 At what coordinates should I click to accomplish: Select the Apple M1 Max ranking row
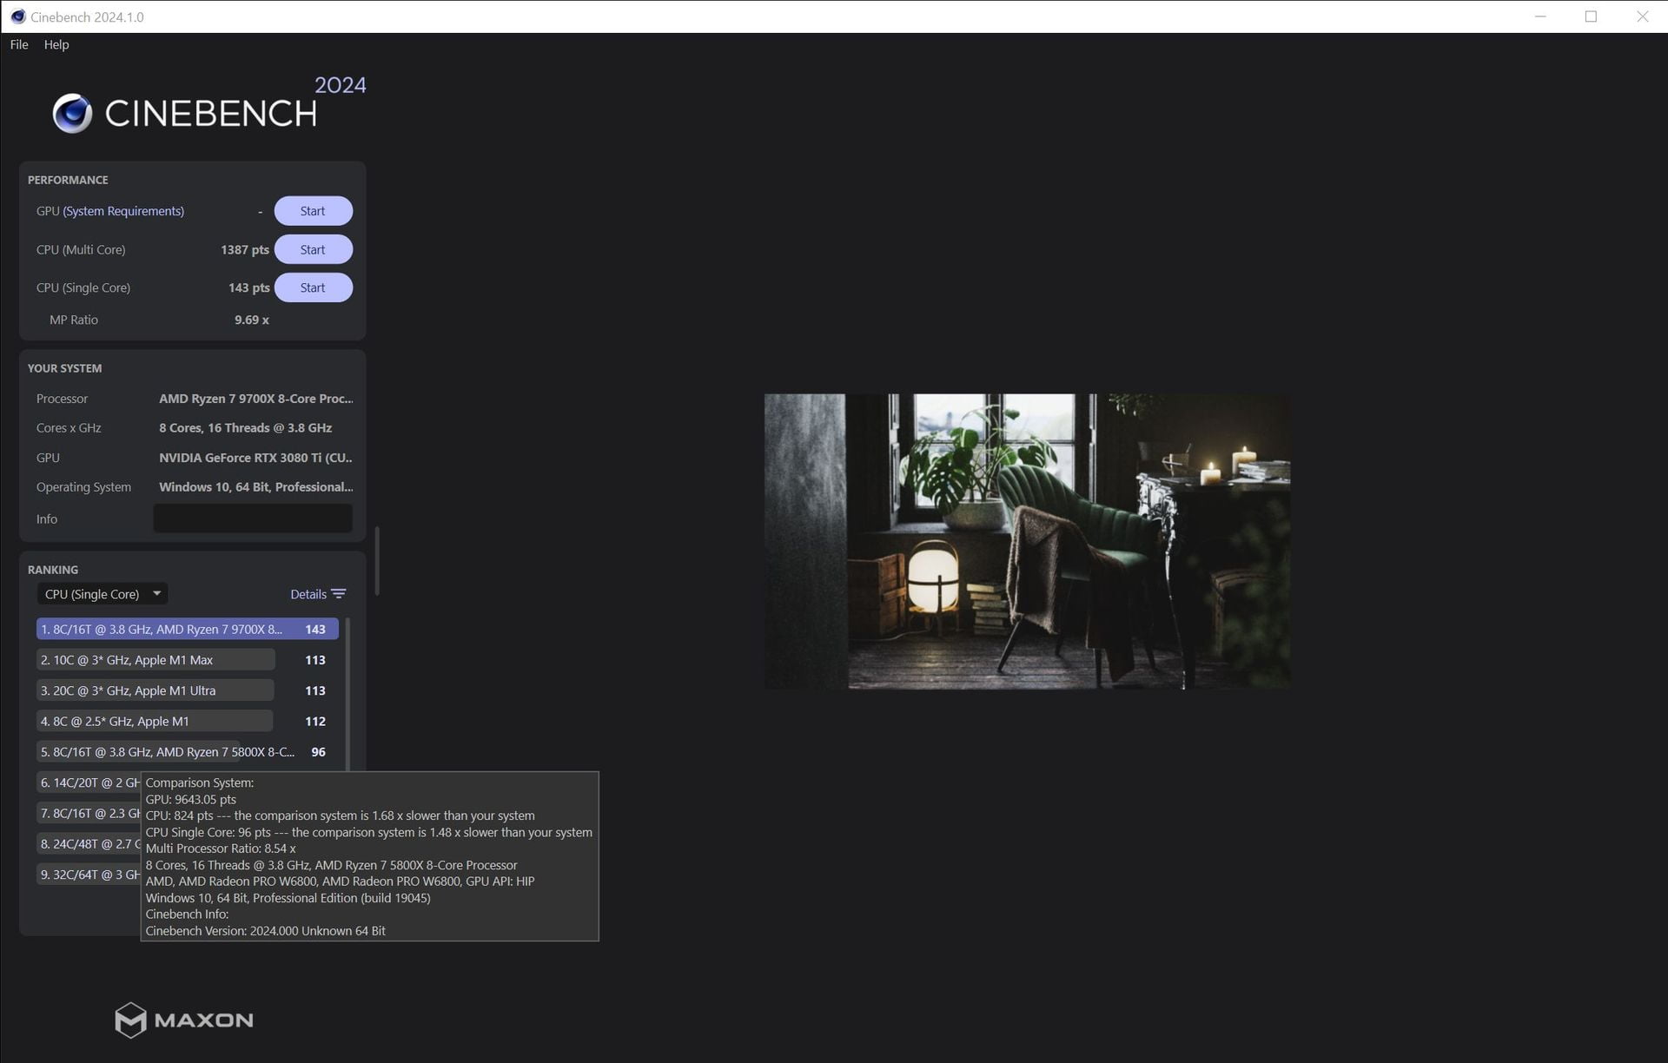coord(187,660)
